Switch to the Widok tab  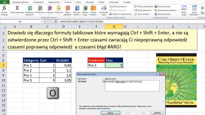click(101, 2)
